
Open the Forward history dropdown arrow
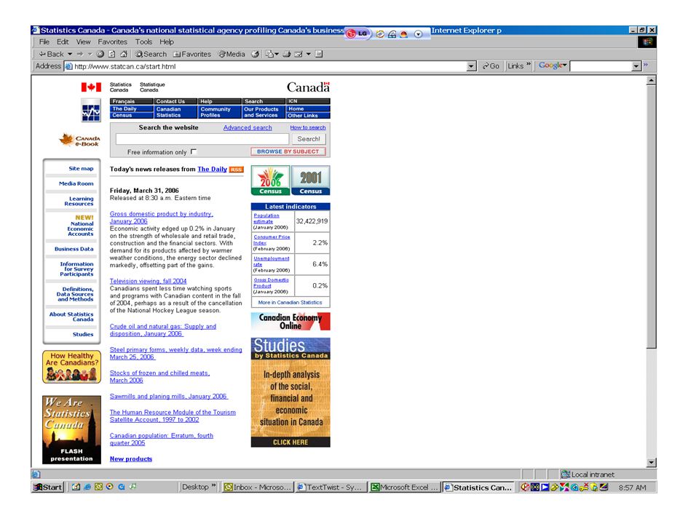click(x=90, y=54)
